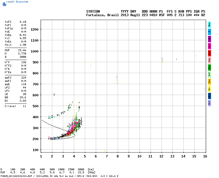Select the lavender Hi+ legend swatch
This screenshot has width=219, height=178.
point(209,103)
